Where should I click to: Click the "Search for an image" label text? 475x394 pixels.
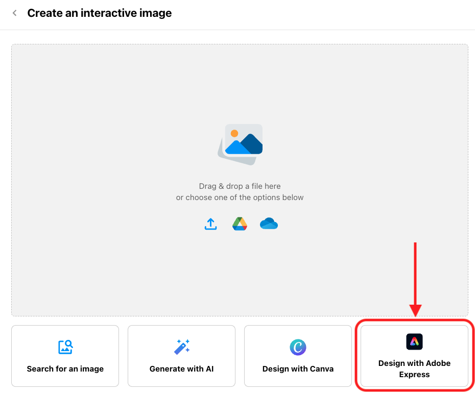coord(65,369)
